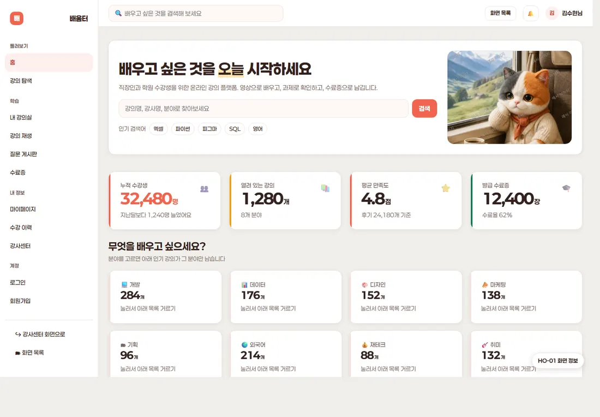Viewport: 600px width, 417px height.
Task: Open the 발급 수료증 12,400 card
Action: click(x=526, y=201)
